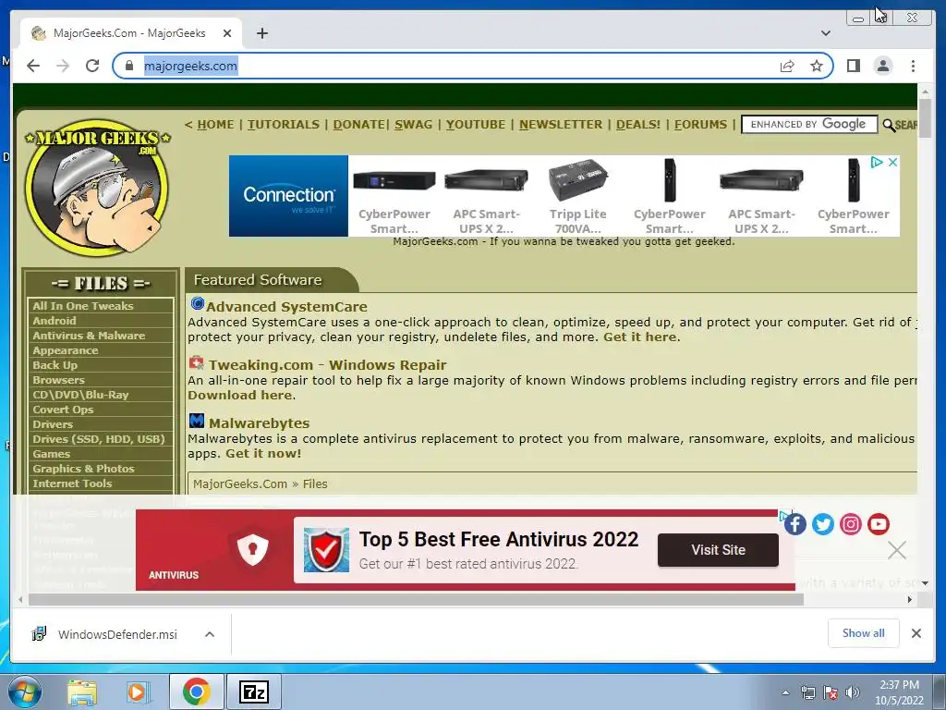Image resolution: width=946 pixels, height=710 pixels.
Task: Open the Instagram social icon
Action: point(851,524)
